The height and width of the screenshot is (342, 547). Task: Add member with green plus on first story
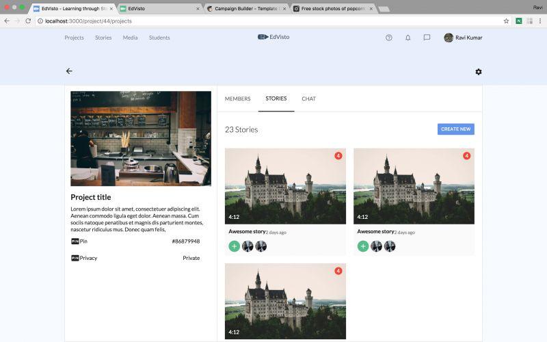pyautogui.click(x=234, y=246)
